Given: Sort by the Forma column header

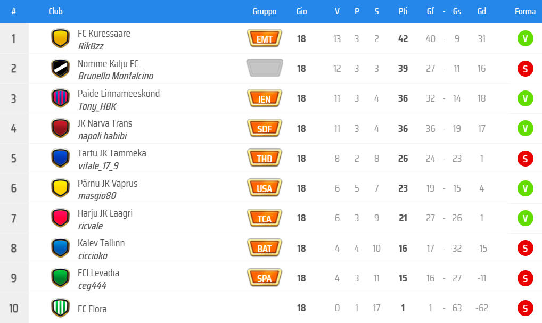Looking at the screenshot, I should [x=525, y=12].
